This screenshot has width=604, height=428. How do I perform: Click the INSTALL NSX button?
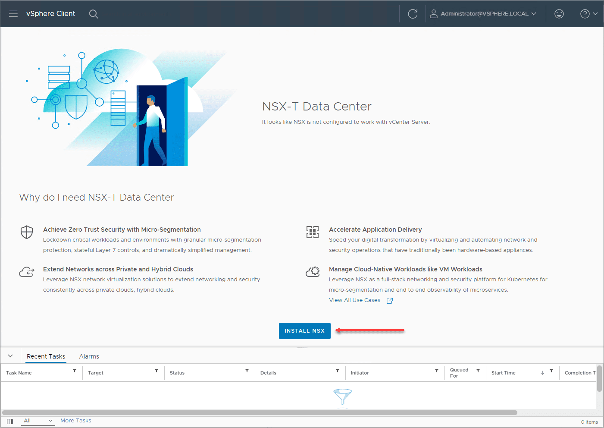(305, 331)
